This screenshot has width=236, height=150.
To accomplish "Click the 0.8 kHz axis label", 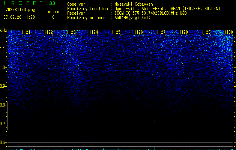I will [x=3, y=105].
